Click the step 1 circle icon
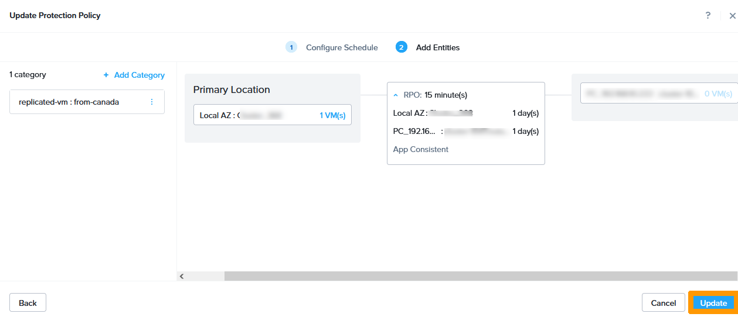Viewport: 738px width, 317px height. click(x=291, y=47)
